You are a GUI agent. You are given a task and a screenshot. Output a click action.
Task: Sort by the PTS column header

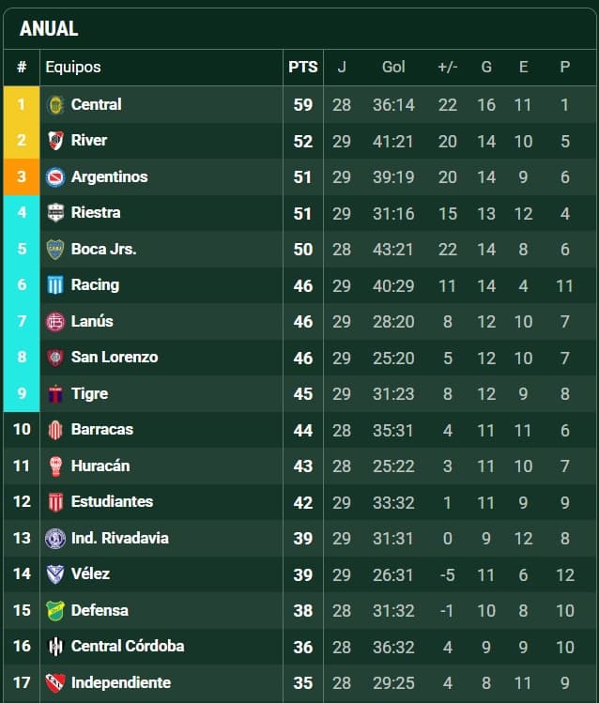(302, 67)
